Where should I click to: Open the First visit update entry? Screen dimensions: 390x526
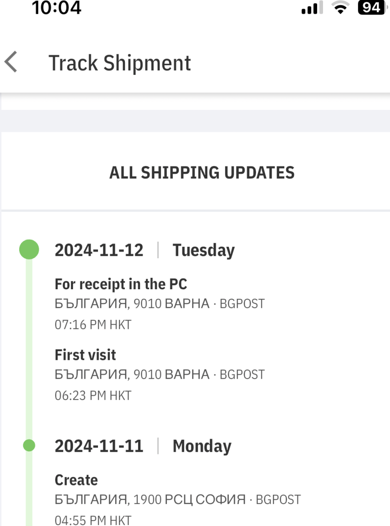[85, 355]
